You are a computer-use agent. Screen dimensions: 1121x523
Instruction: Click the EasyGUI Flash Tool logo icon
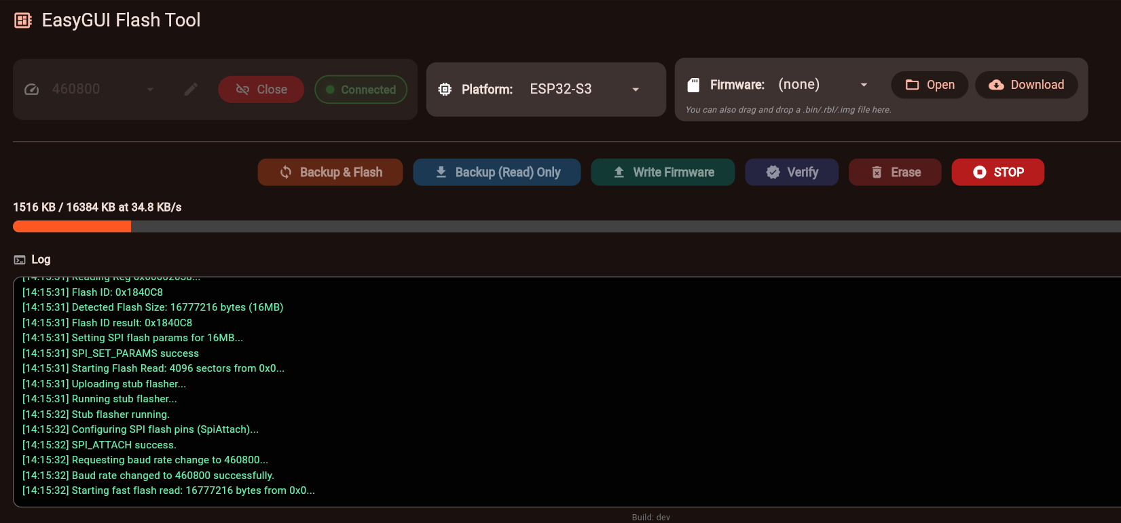[23, 20]
